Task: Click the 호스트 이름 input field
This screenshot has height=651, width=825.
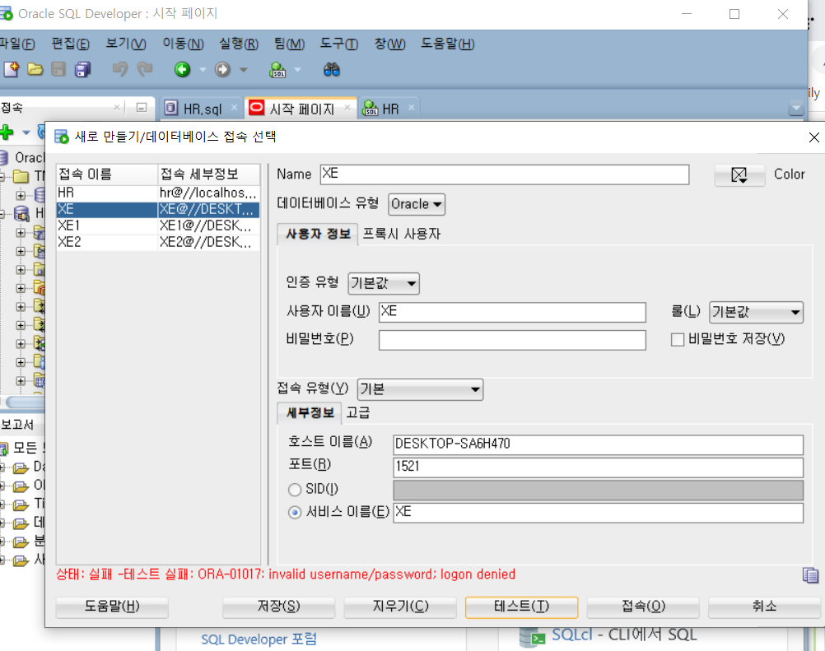Action: (x=599, y=445)
